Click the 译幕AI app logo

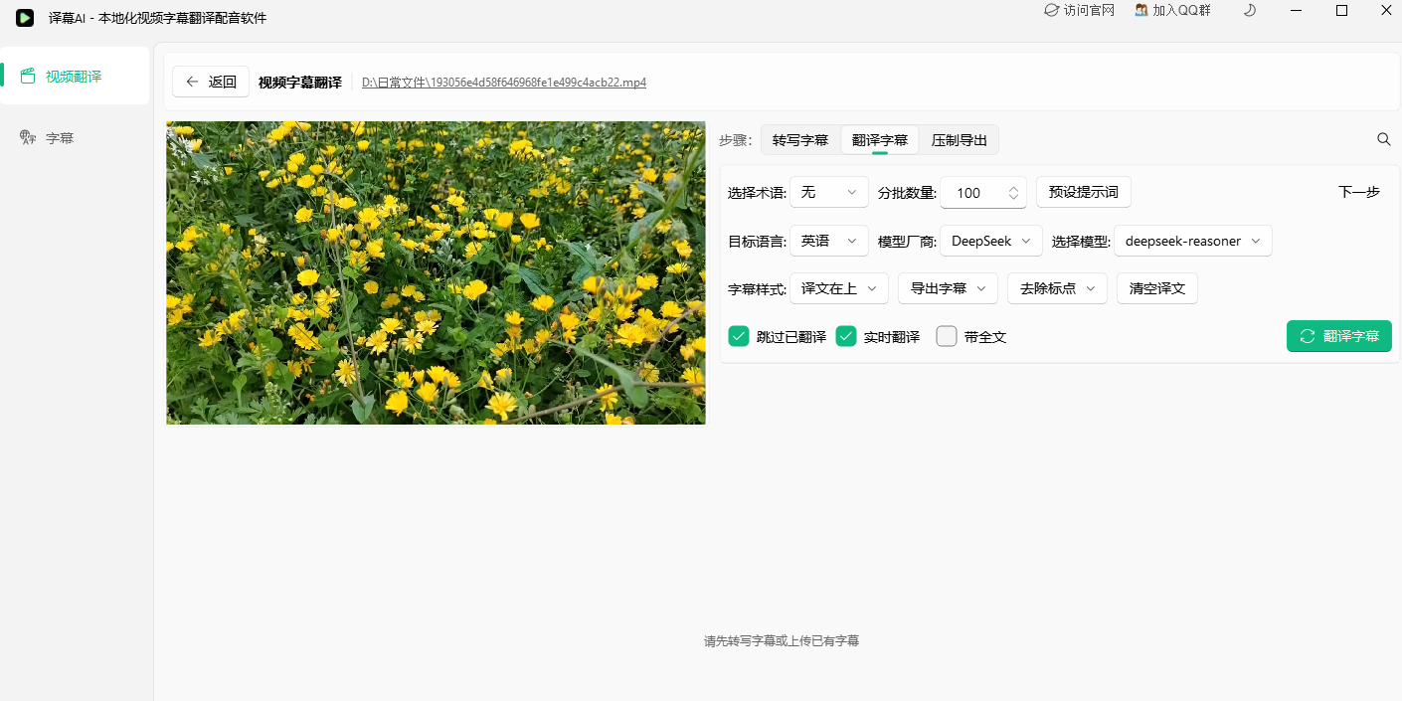point(25,18)
